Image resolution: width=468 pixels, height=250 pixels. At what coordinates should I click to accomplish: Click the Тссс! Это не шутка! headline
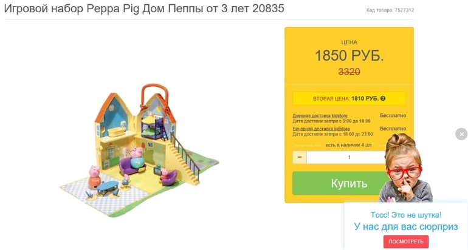[x=406, y=215]
